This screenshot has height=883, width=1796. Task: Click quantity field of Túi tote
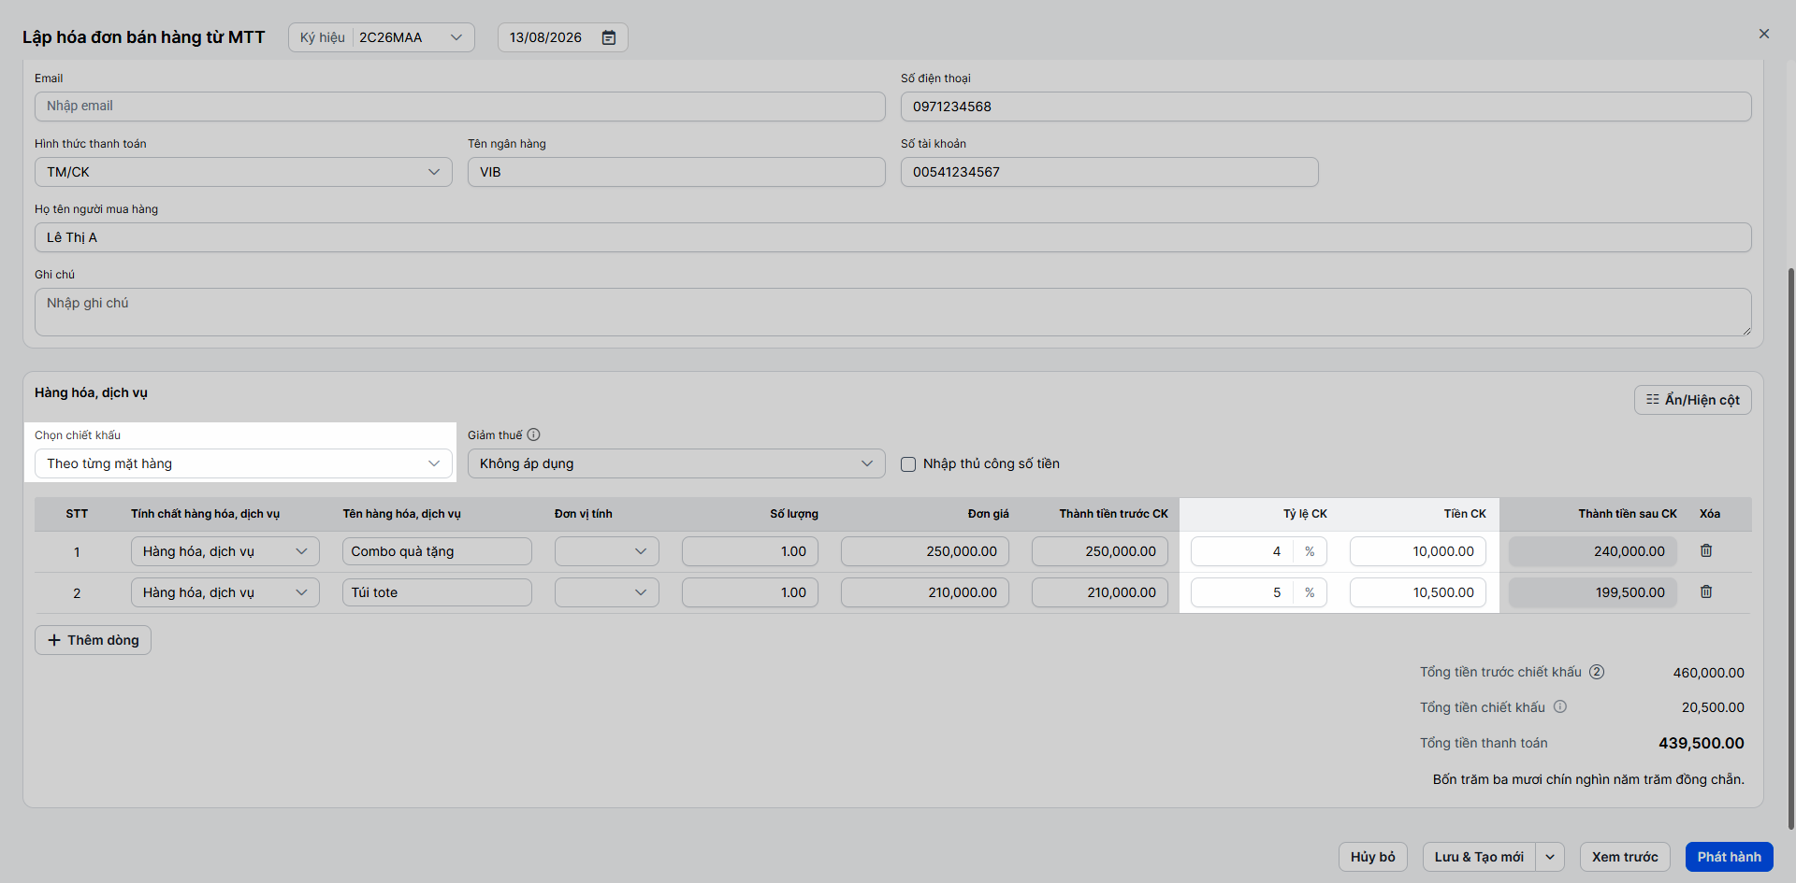pyautogui.click(x=750, y=592)
